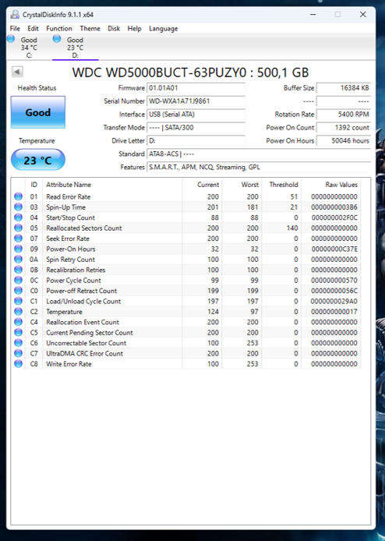Viewport: 385px width, 541px height.
Task: Click the 'UltraDMA CRC Error Count' text
Action: click(84, 353)
